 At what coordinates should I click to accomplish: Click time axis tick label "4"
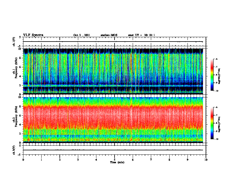[x=96, y=160]
